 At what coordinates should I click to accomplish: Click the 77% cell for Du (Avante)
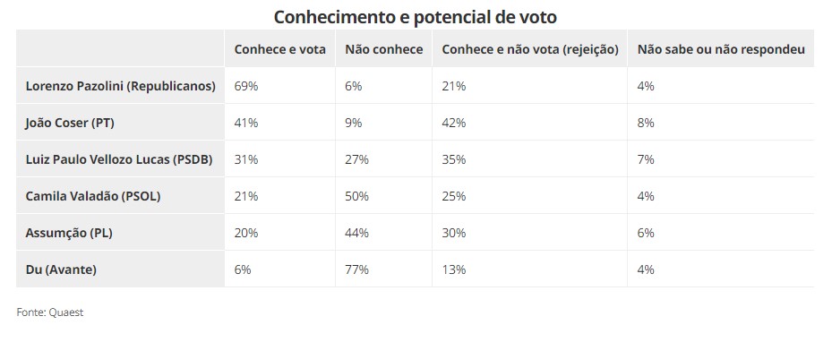(356, 269)
